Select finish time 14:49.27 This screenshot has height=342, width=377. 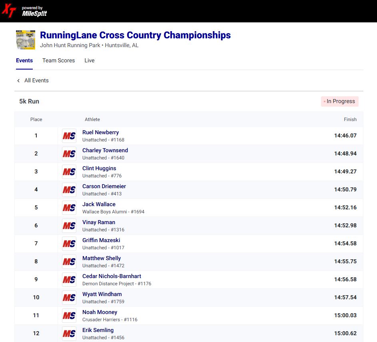coord(345,172)
